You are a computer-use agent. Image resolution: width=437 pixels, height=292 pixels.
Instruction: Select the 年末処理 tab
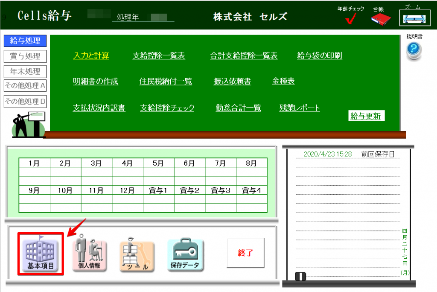pos(25,71)
